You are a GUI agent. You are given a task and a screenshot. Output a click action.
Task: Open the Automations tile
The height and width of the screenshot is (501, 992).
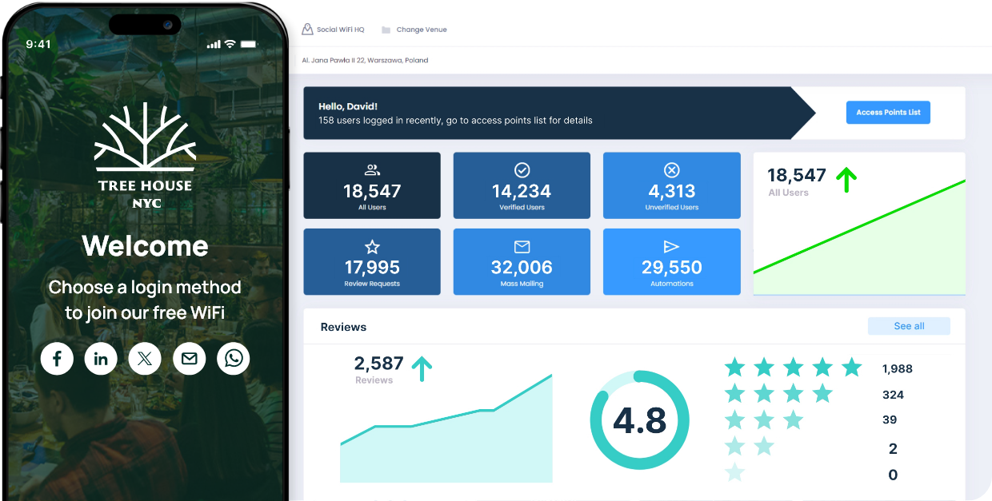(x=671, y=262)
